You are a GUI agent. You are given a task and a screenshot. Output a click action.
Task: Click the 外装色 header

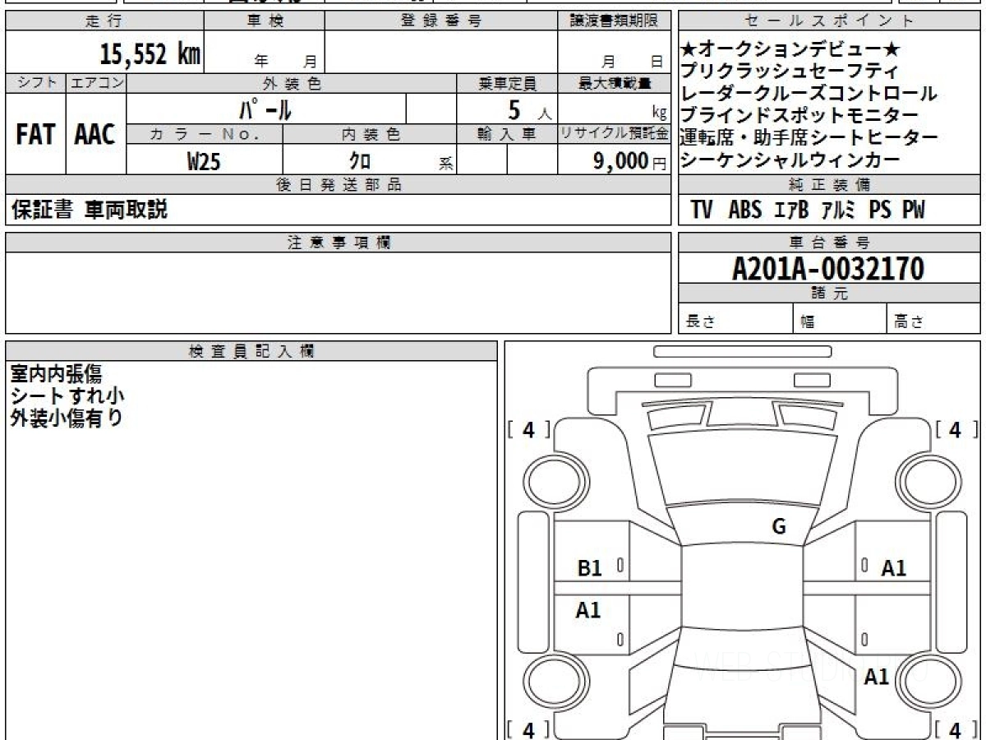[292, 83]
